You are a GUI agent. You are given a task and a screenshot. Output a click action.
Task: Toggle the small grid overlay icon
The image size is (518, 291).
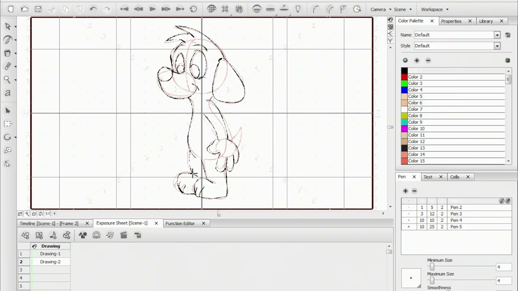pyautogui.click(x=225, y=9)
